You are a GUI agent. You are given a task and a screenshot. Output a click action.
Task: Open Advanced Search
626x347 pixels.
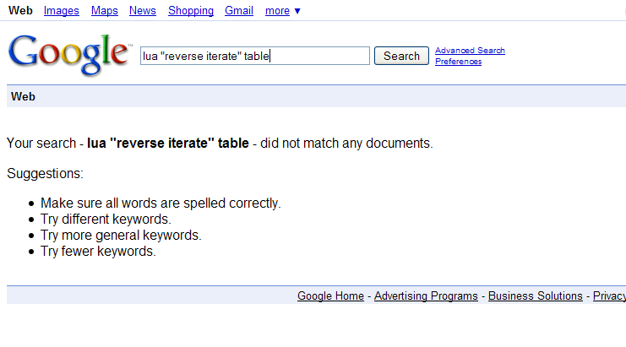(x=470, y=51)
